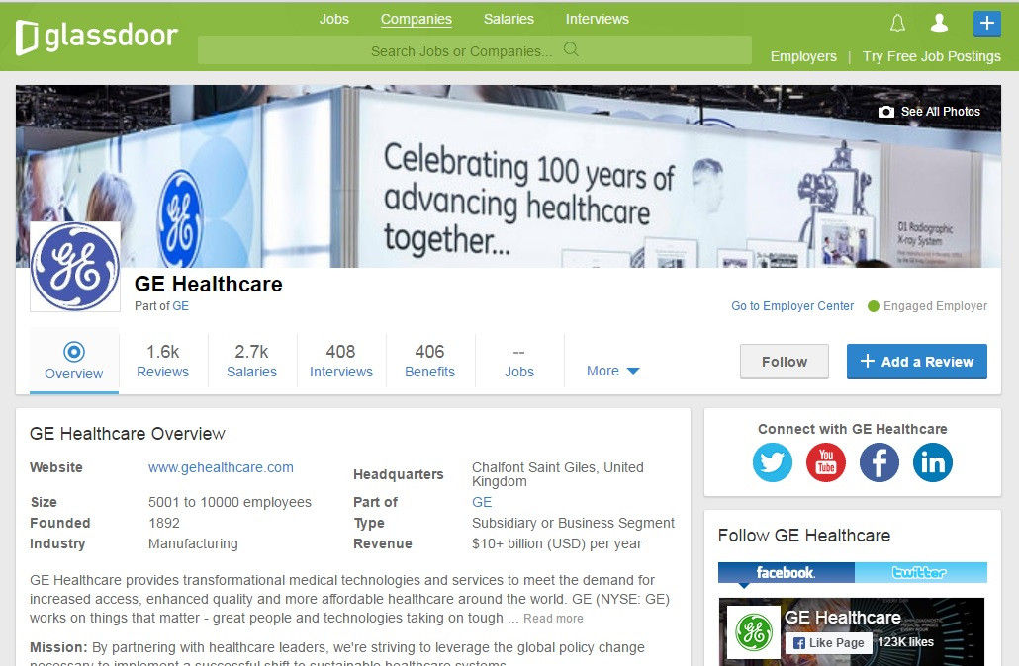Screen dimensions: 1019x666
Task: Select the facebook tab in Follow panel
Action: click(786, 572)
